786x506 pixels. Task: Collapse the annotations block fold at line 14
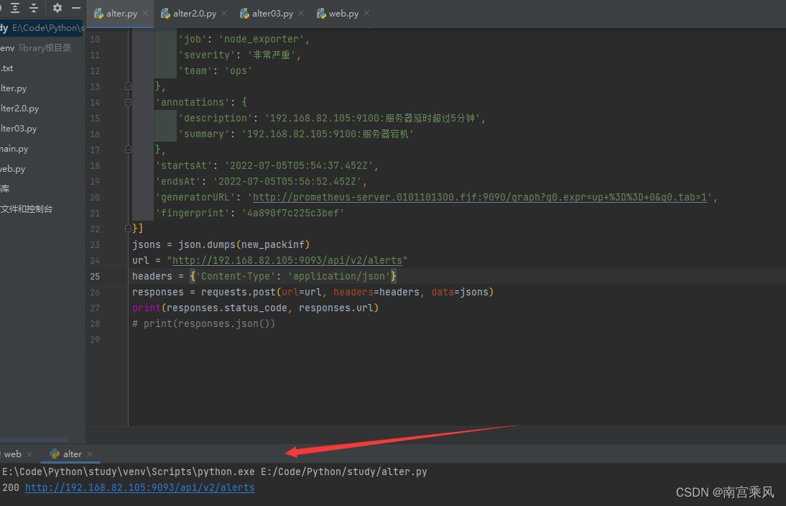tap(128, 102)
